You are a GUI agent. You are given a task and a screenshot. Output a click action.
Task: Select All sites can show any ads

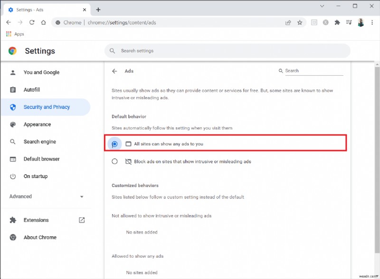[114, 144]
